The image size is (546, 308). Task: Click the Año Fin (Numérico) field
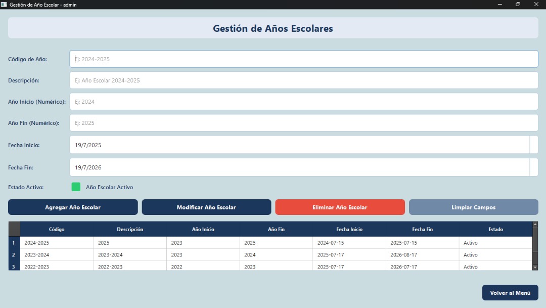[x=303, y=123]
